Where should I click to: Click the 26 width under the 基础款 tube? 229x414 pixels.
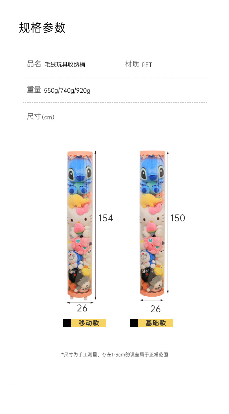tap(155, 309)
